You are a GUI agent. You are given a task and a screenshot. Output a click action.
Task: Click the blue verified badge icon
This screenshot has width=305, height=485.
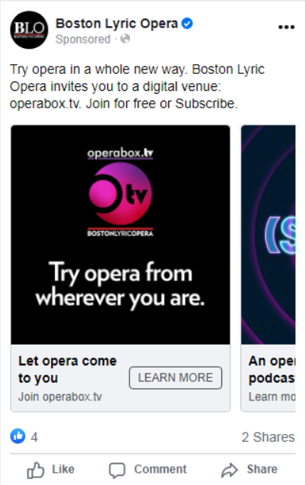[187, 24]
